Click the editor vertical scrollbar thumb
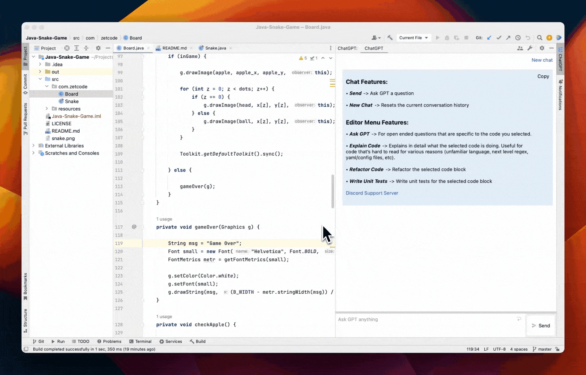This screenshot has width=586, height=375. click(333, 191)
